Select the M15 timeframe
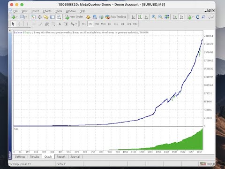225x169 pixels. pyautogui.click(x=97, y=24)
